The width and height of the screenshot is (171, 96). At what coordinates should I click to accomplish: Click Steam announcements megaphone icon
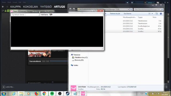[x=127, y=2]
